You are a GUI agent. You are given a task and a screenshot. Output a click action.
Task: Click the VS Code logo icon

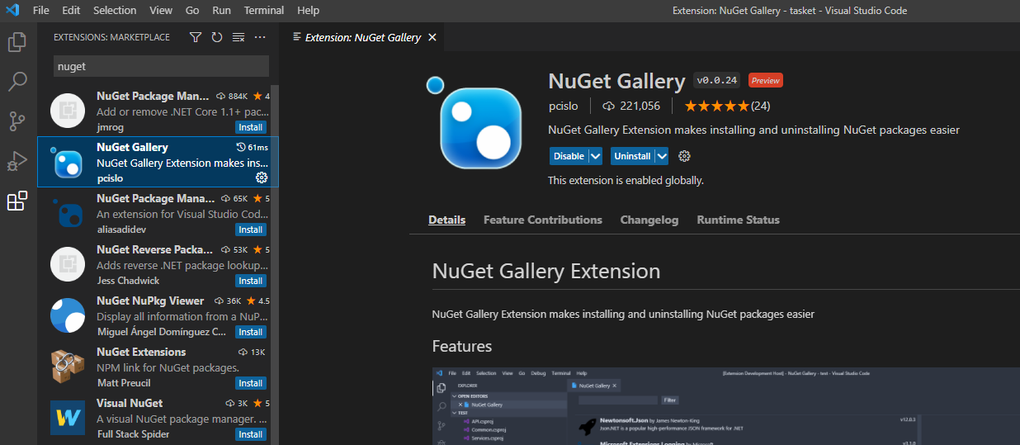click(12, 11)
